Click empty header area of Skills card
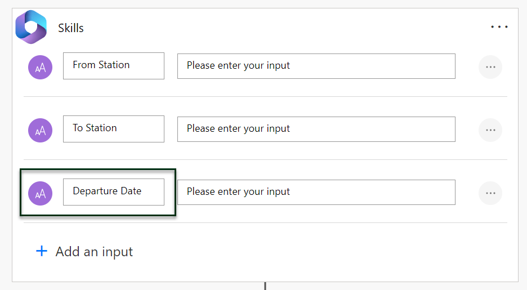The width and height of the screenshot is (527, 290). (282, 27)
